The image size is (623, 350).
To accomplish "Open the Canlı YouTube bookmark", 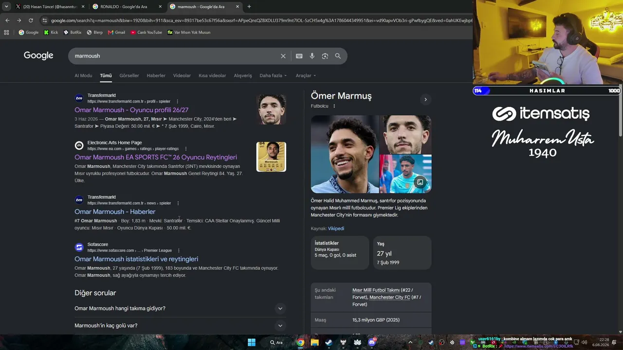I will pos(146,33).
